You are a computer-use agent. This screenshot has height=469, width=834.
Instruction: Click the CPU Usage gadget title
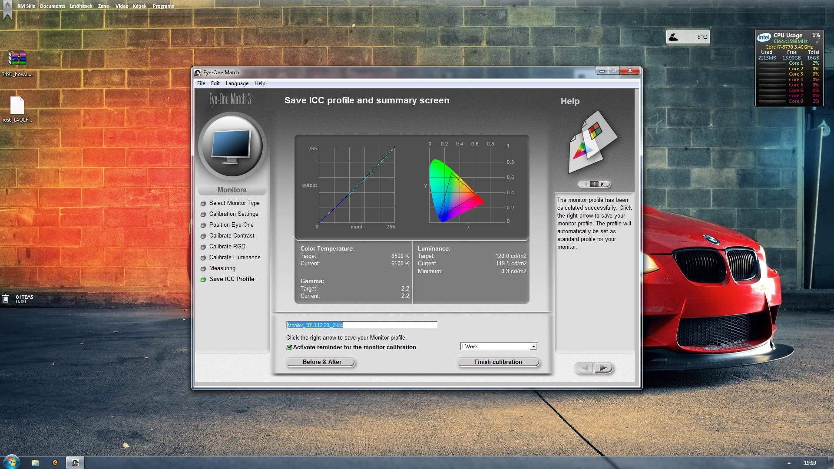pyautogui.click(x=788, y=35)
